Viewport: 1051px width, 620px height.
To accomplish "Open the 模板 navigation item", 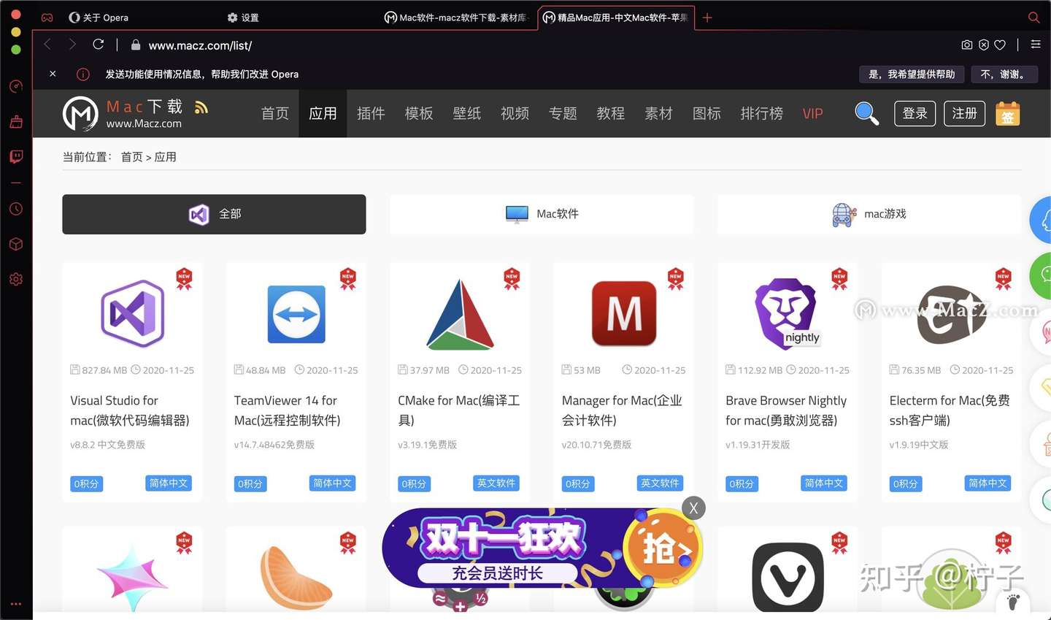I will click(419, 113).
